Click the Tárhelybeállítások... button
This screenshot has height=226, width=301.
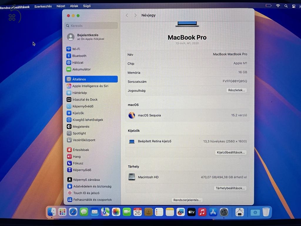click(x=230, y=188)
